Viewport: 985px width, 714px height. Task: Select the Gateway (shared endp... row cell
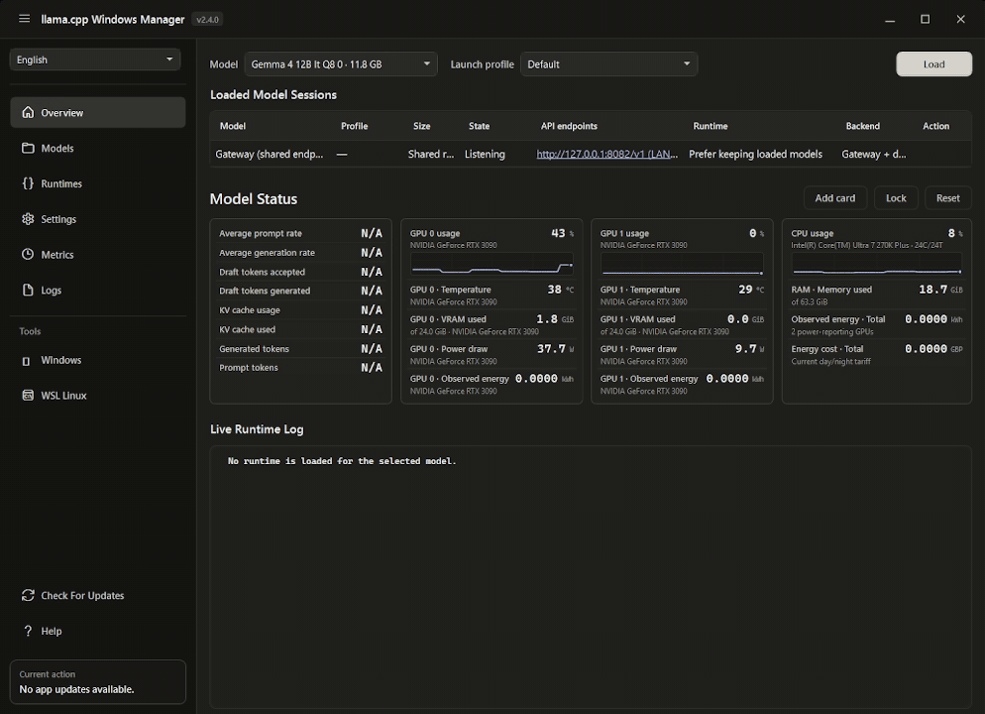269,154
